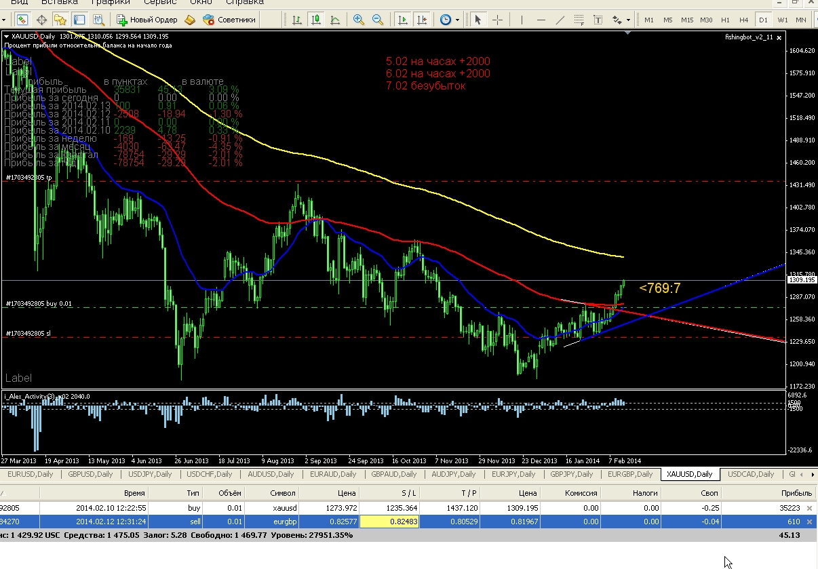This screenshot has height=569, width=818.
Task: Click the highlighted S/L cell 0.82483
Action: [389, 522]
